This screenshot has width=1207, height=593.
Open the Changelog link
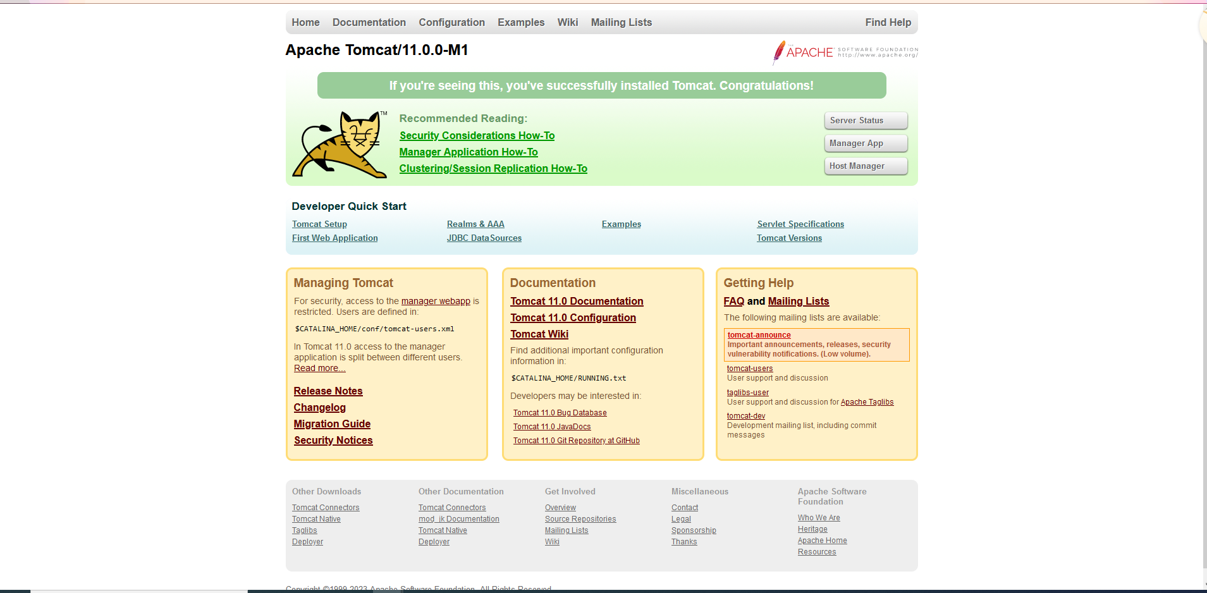pyautogui.click(x=320, y=407)
